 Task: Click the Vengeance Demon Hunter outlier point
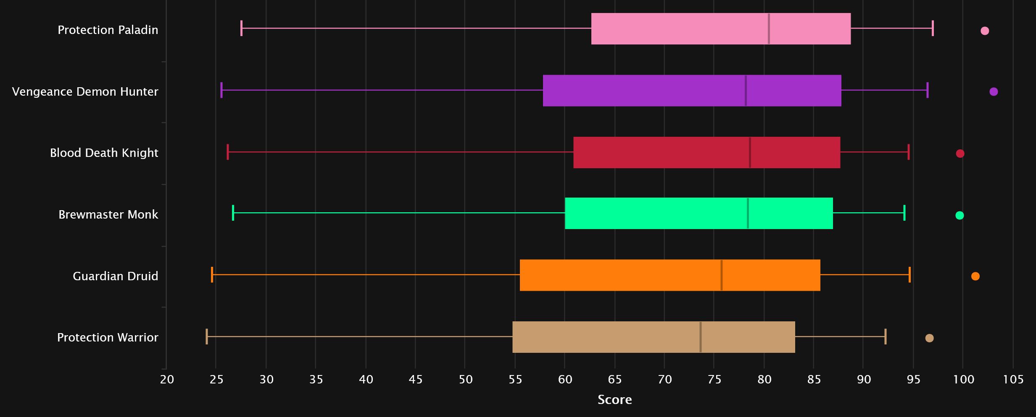[993, 91]
